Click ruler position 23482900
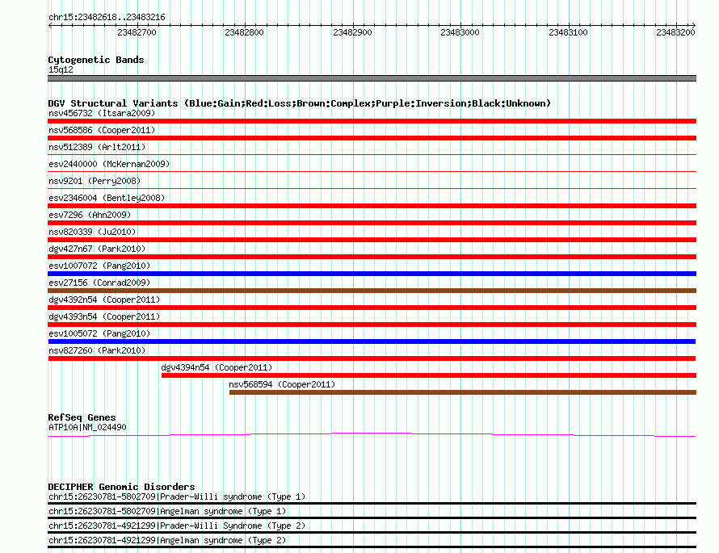 [x=352, y=32]
